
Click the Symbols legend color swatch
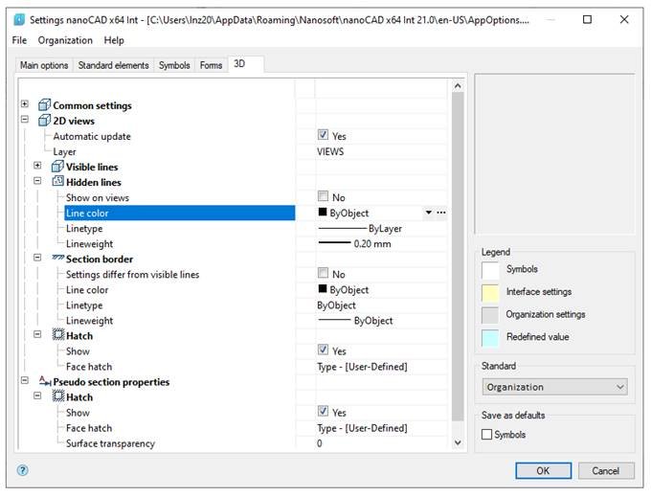[490, 270]
